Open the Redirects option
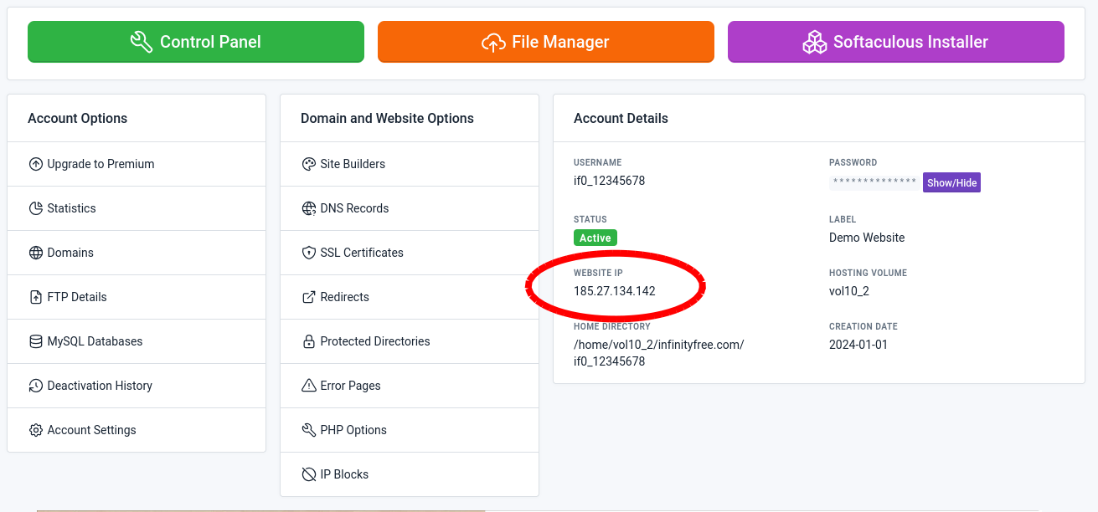The height and width of the screenshot is (512, 1098). tap(344, 297)
